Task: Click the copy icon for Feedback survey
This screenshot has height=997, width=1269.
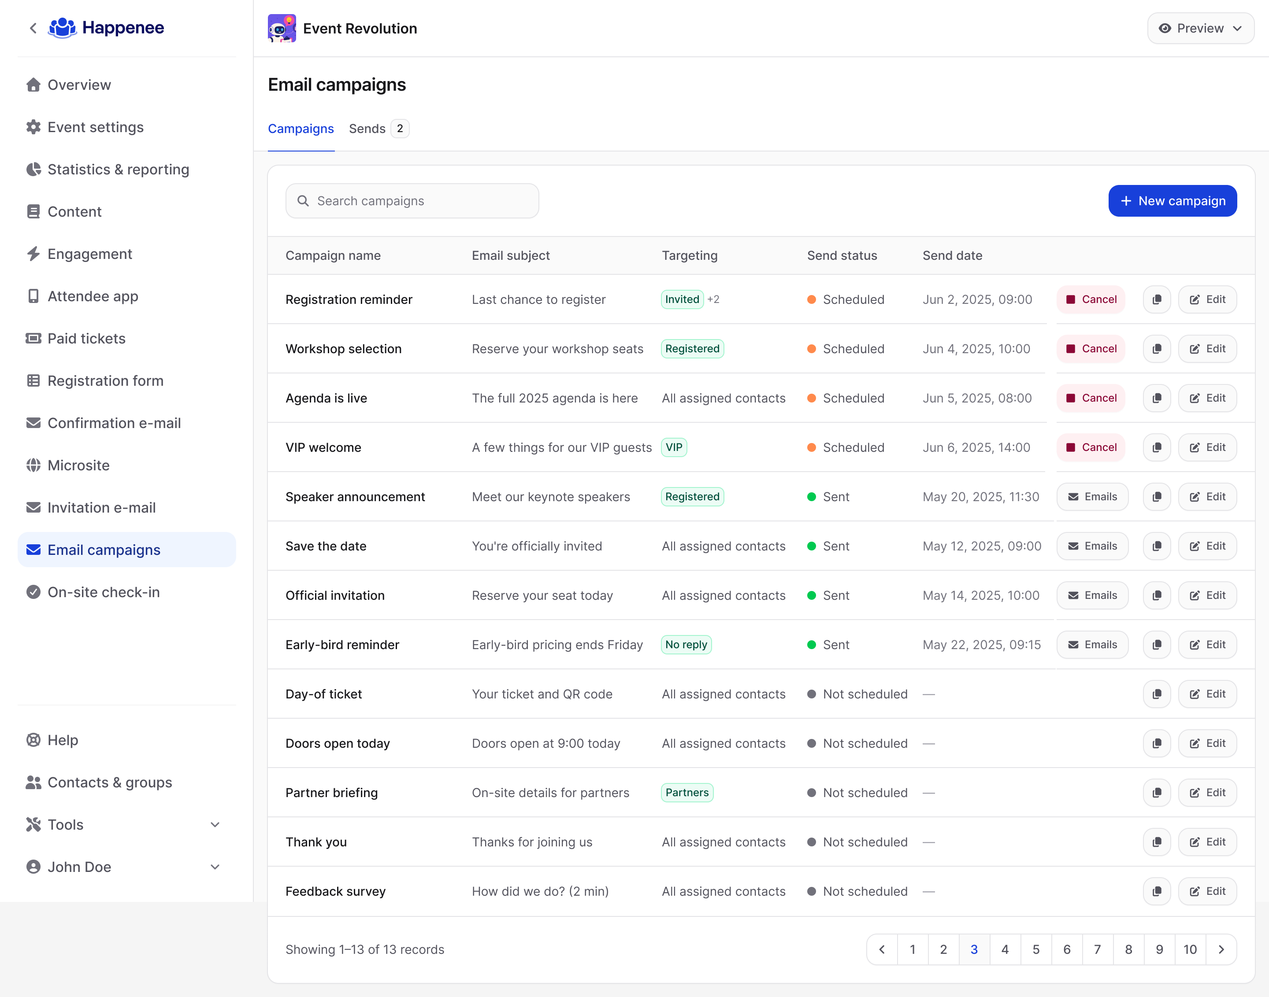Action: tap(1156, 891)
